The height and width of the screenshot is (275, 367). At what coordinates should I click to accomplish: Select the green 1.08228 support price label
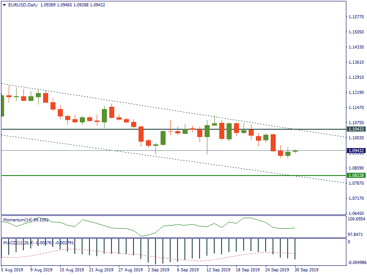point(356,176)
